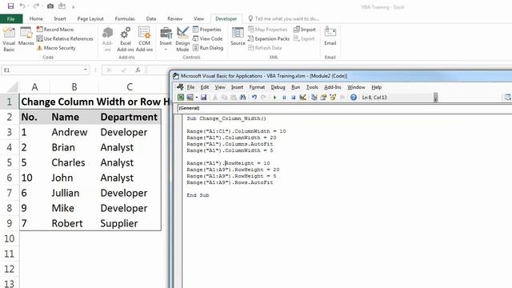The width and height of the screenshot is (512, 288).
Task: Open the VBA Window menu
Action: [356, 87]
